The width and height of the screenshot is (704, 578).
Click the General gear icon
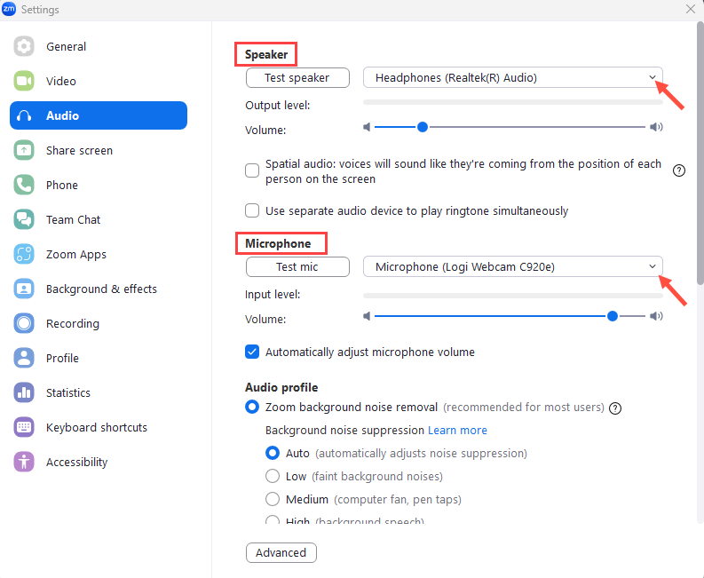pyautogui.click(x=24, y=46)
